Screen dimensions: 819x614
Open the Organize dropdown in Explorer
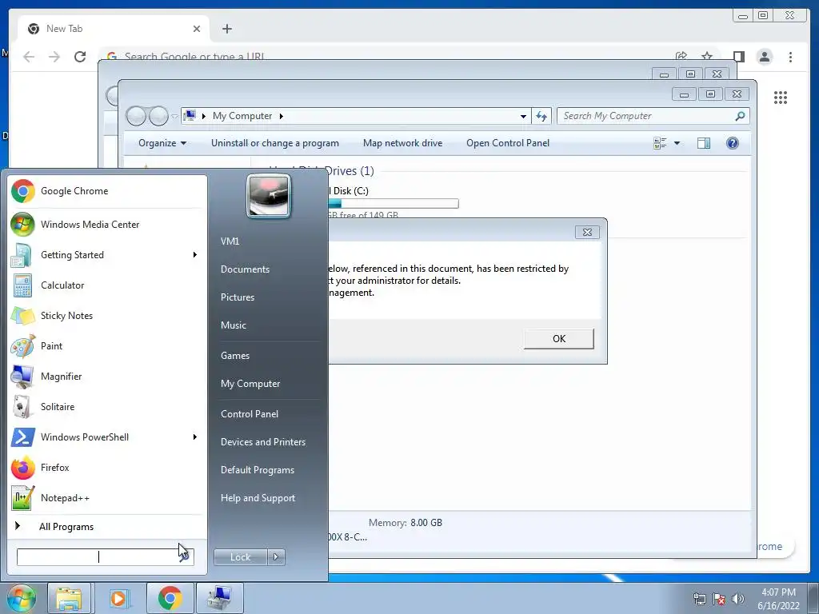point(162,143)
